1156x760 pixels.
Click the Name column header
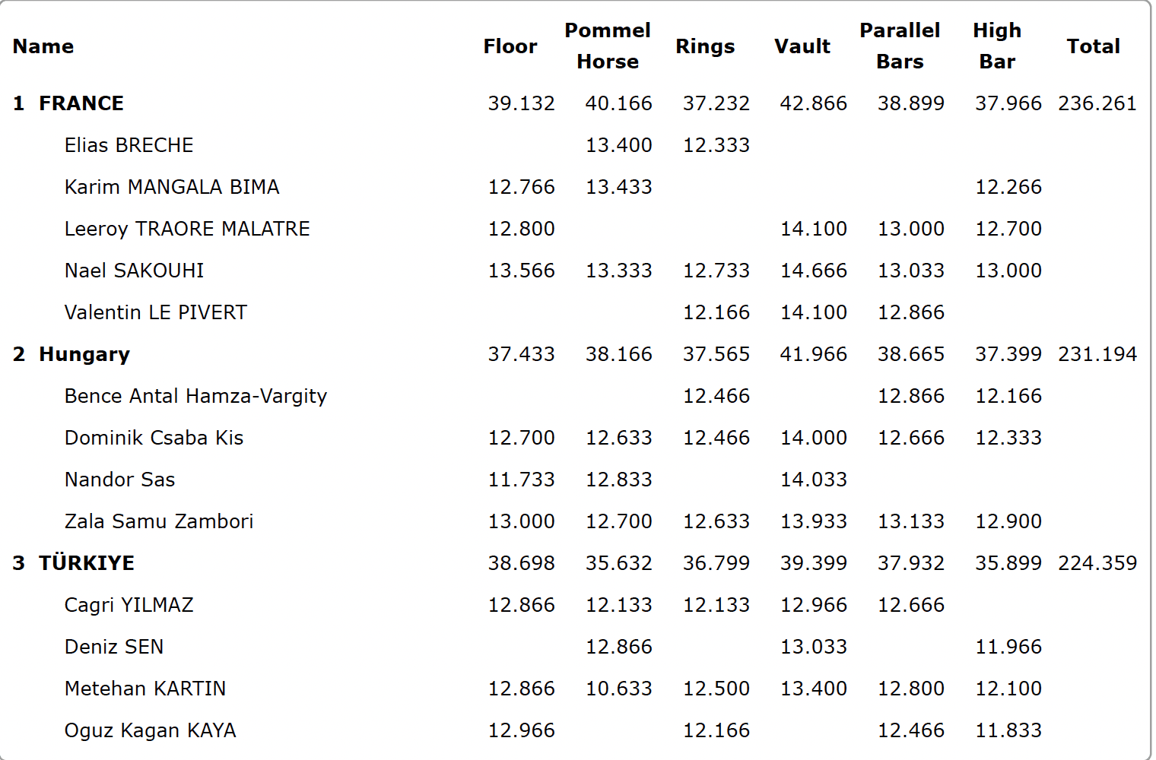pyautogui.click(x=43, y=46)
